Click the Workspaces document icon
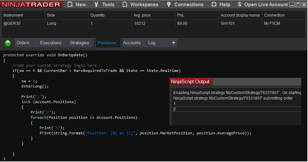Screen dimensions: 308x162 pos(125,5)
